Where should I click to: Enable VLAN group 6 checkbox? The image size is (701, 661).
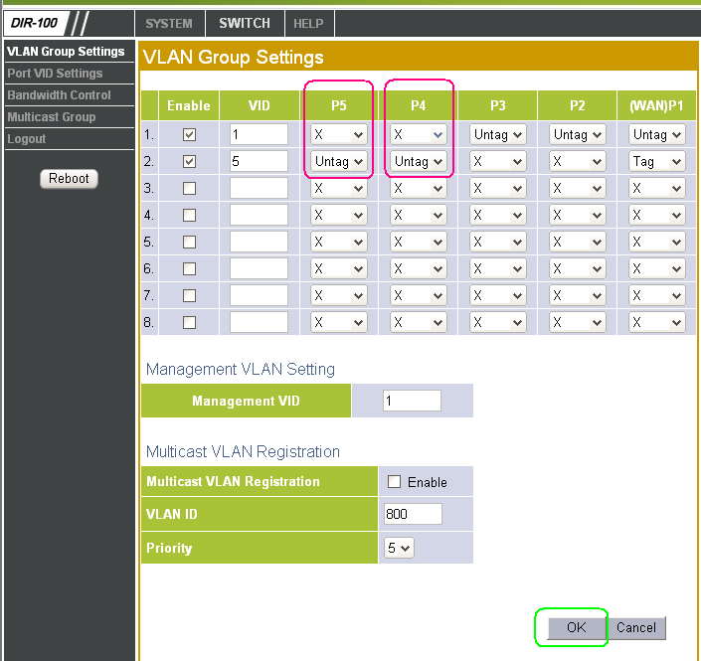189,268
